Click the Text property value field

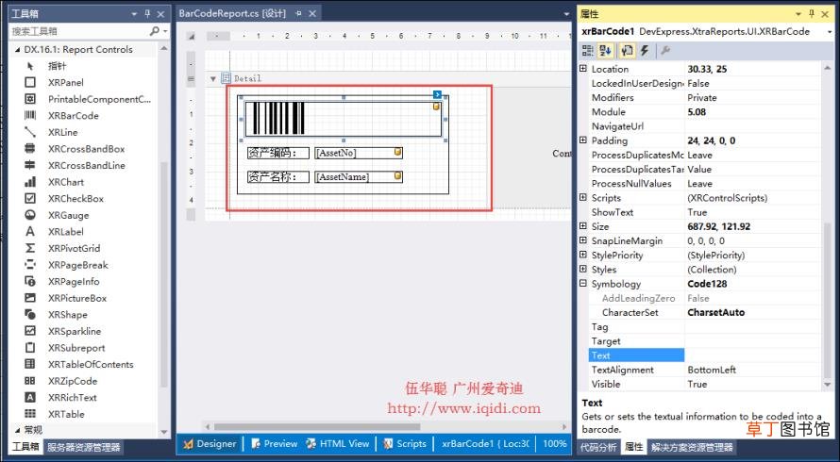(x=752, y=355)
